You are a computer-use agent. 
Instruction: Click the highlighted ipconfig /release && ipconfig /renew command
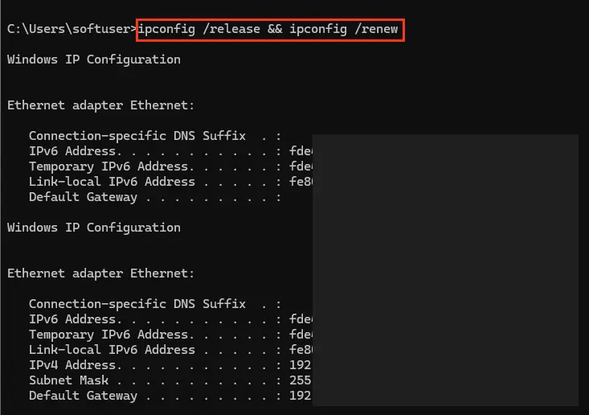click(x=268, y=29)
